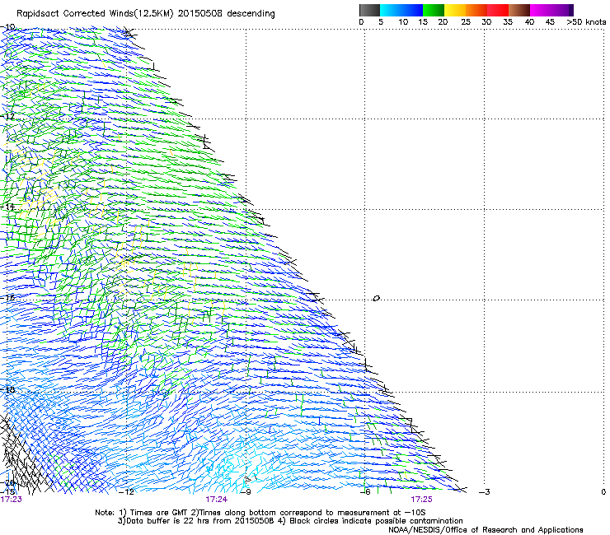The image size is (610, 535).
Task: Click the '-3' longitude axis label
Action: (x=485, y=492)
